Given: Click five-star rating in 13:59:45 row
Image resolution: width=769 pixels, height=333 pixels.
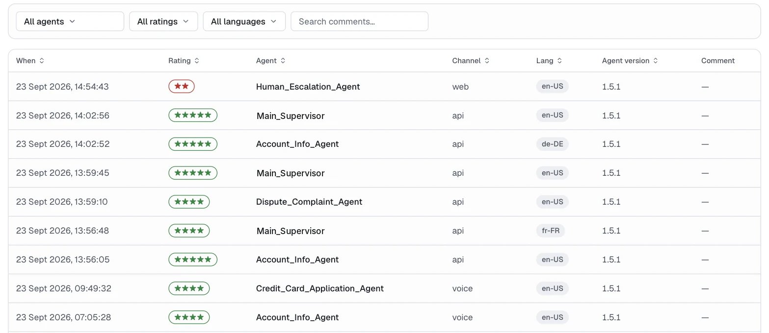Looking at the screenshot, I should pyautogui.click(x=193, y=173).
